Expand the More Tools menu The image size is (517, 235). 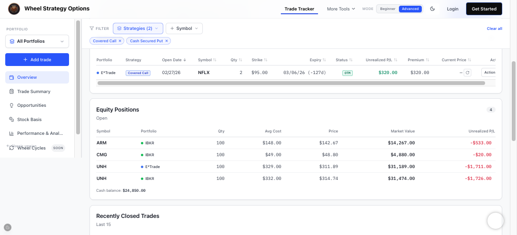341,9
